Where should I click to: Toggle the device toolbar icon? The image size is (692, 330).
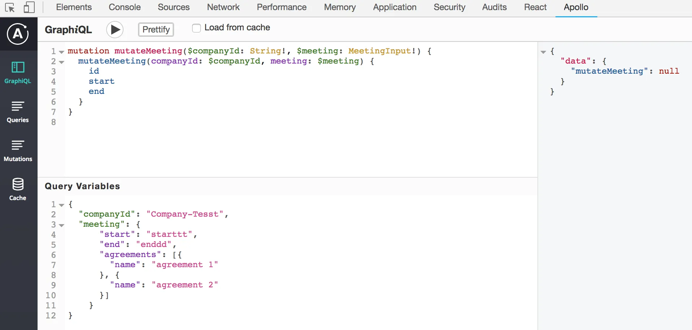click(x=29, y=8)
